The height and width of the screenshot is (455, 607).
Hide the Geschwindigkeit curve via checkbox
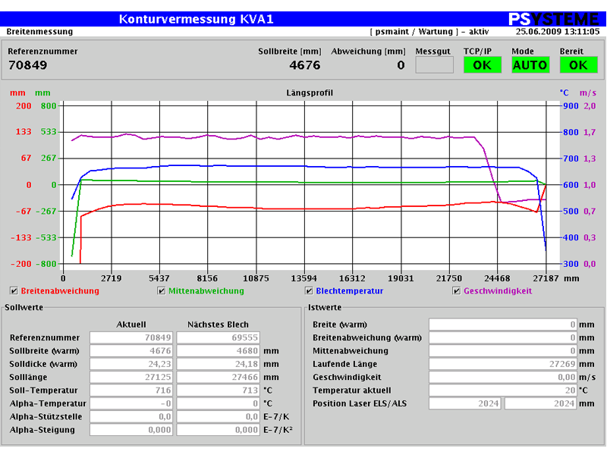point(457,291)
